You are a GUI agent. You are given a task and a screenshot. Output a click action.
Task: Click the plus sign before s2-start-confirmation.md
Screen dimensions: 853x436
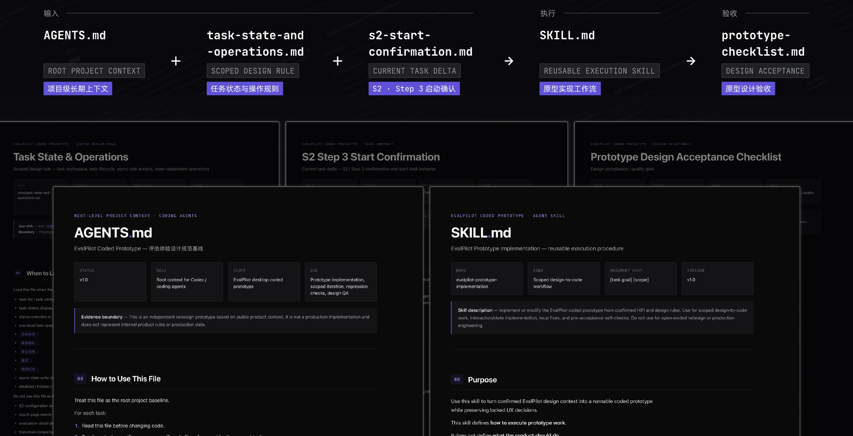pyautogui.click(x=338, y=61)
